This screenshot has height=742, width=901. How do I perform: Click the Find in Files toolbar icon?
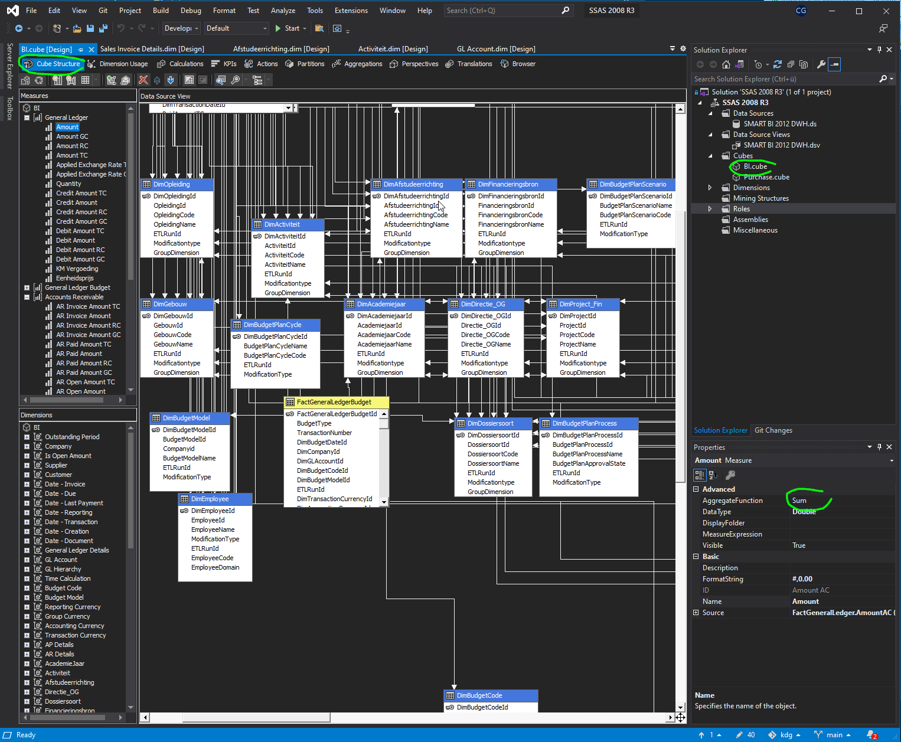tap(319, 28)
